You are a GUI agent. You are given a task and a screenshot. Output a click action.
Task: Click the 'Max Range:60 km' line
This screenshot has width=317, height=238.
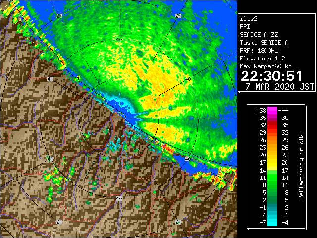[265, 66]
